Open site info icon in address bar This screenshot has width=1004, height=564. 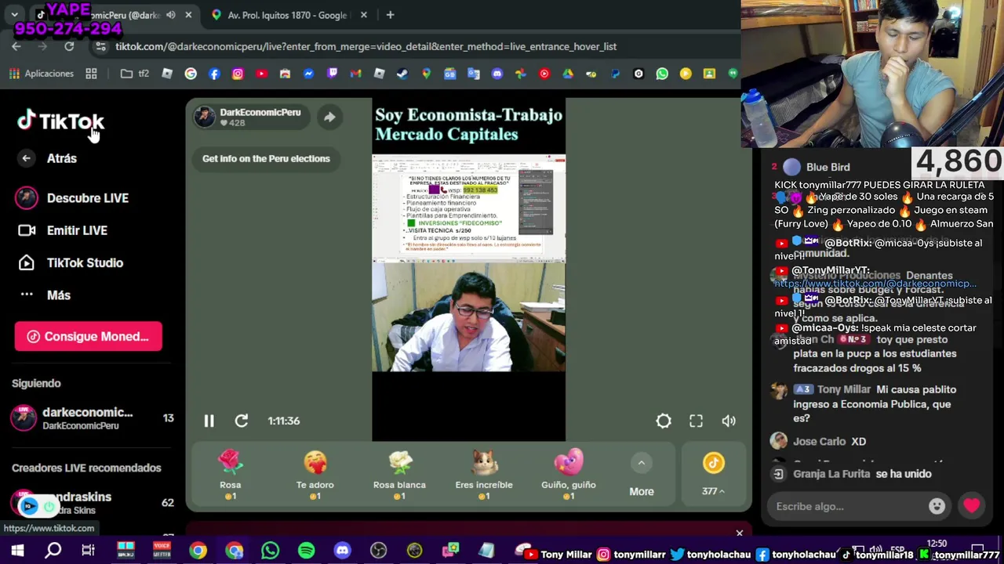[100, 47]
